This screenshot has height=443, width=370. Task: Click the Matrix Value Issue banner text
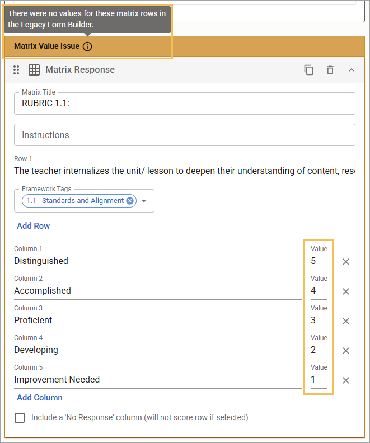(x=46, y=46)
